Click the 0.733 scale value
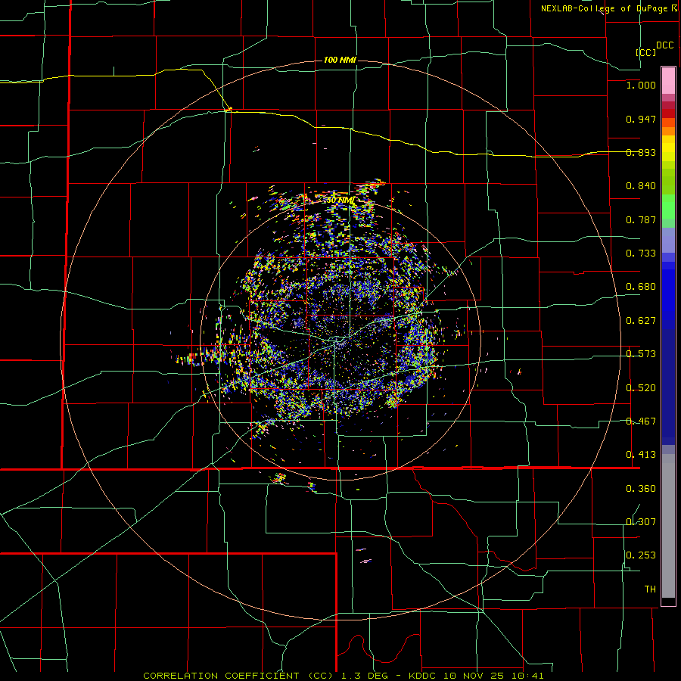Image resolution: width=681 pixels, height=681 pixels. coord(641,253)
